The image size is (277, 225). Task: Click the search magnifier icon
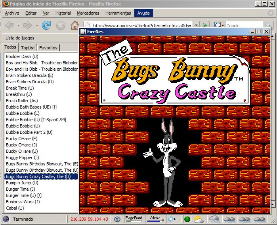click(x=267, y=25)
